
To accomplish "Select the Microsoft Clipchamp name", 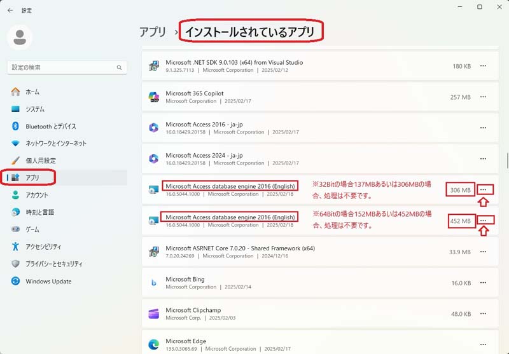I will tap(193, 310).
